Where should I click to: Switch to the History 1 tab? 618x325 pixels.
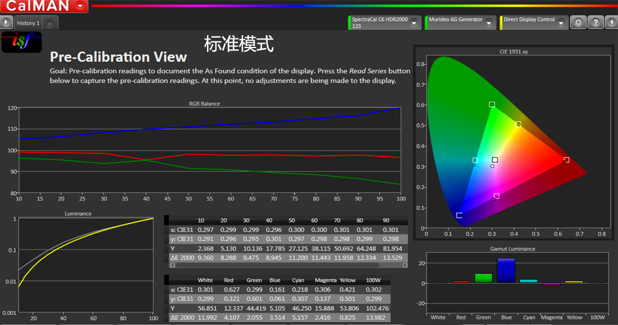coord(28,23)
